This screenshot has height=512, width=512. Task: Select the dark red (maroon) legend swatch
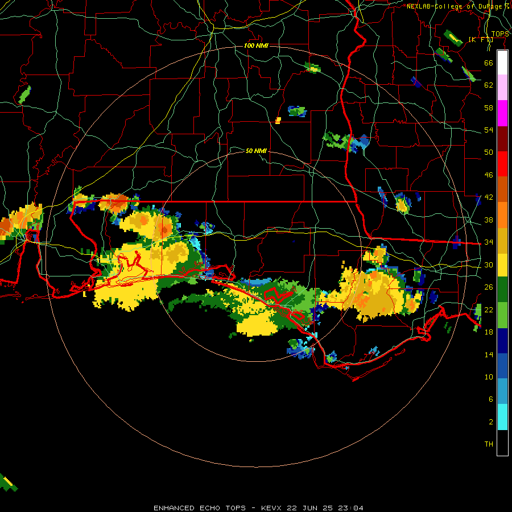502,138
